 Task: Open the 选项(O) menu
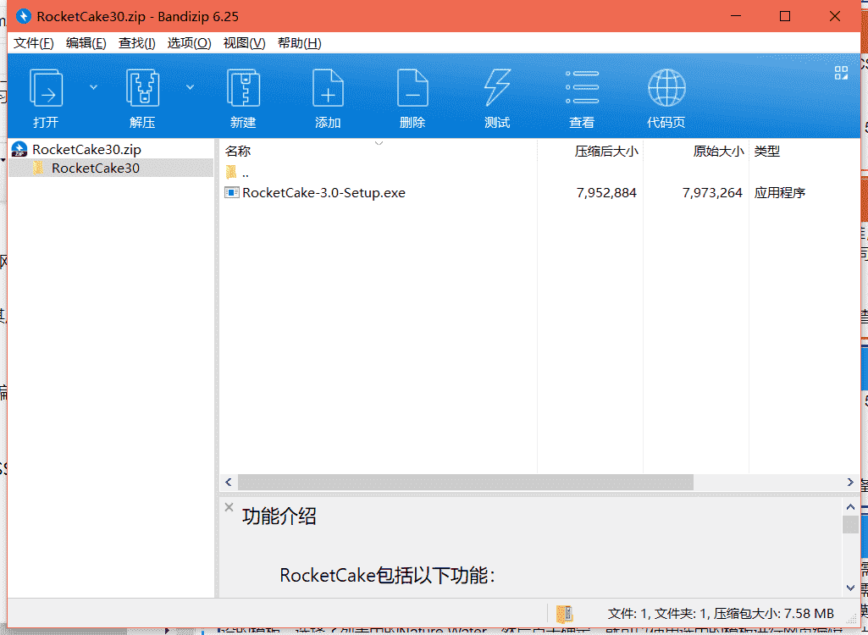tap(189, 43)
